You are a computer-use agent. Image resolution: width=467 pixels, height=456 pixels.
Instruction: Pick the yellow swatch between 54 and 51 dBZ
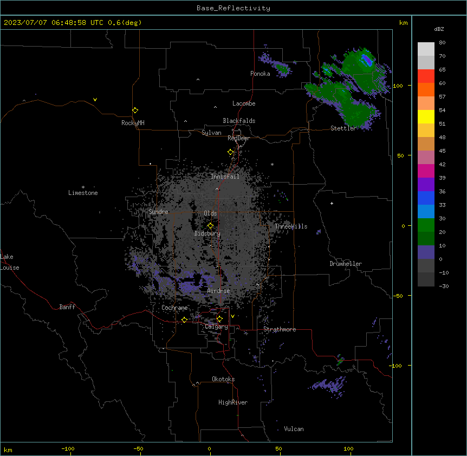point(426,116)
